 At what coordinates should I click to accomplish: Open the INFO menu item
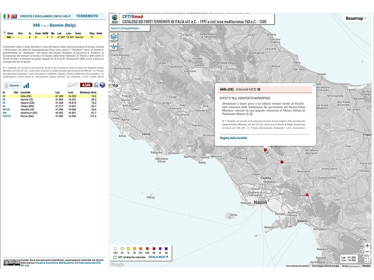click(58, 16)
